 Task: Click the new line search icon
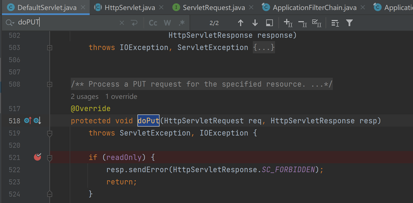coord(134,23)
